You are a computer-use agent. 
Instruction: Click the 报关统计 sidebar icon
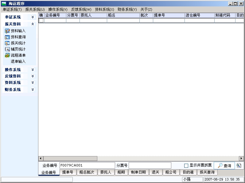tap(7, 43)
